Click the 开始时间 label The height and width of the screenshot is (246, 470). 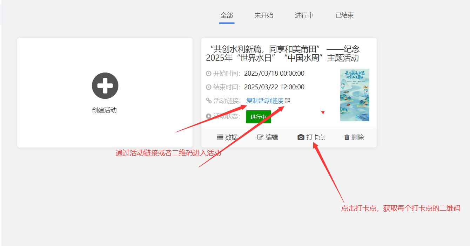(226, 74)
